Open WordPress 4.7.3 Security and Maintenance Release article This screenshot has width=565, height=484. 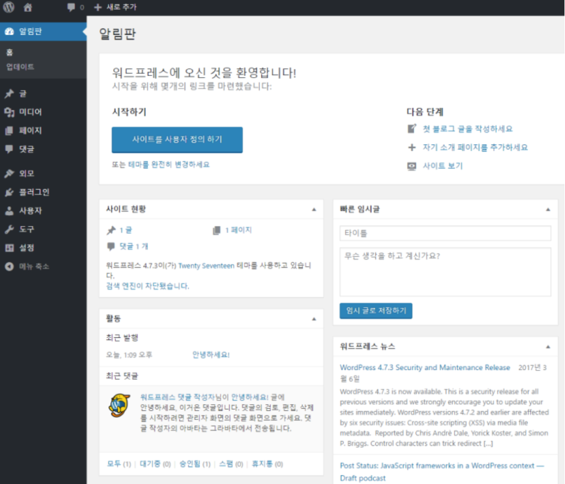[x=425, y=368]
